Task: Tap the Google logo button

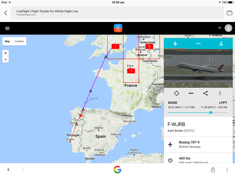Action: pyautogui.click(x=117, y=170)
